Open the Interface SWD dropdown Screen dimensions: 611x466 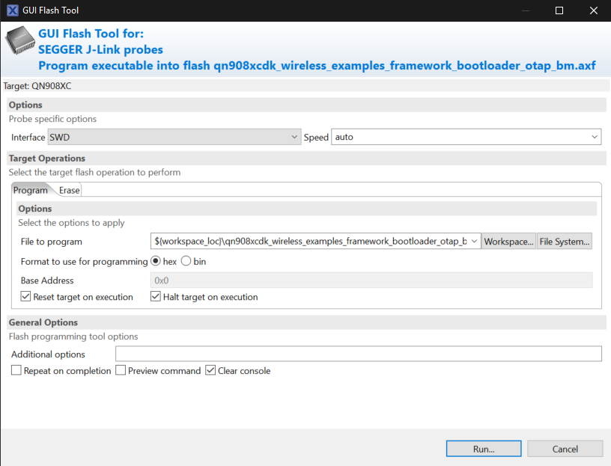pos(174,137)
